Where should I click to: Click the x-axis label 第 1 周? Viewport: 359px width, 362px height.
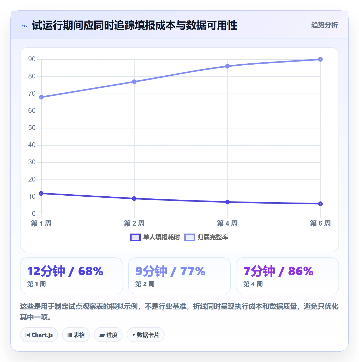click(x=41, y=223)
